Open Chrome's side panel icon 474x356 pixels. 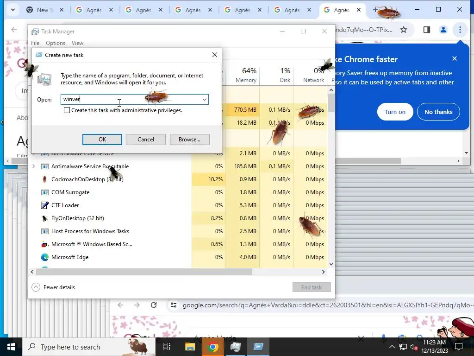pos(426,30)
